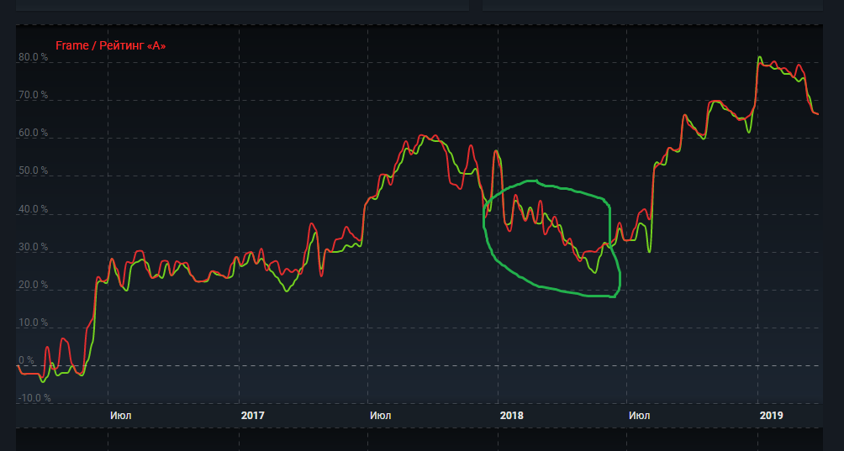Viewport: 844px width, 451px height.
Task: Select the Июл label before 2017
Action: (120, 415)
